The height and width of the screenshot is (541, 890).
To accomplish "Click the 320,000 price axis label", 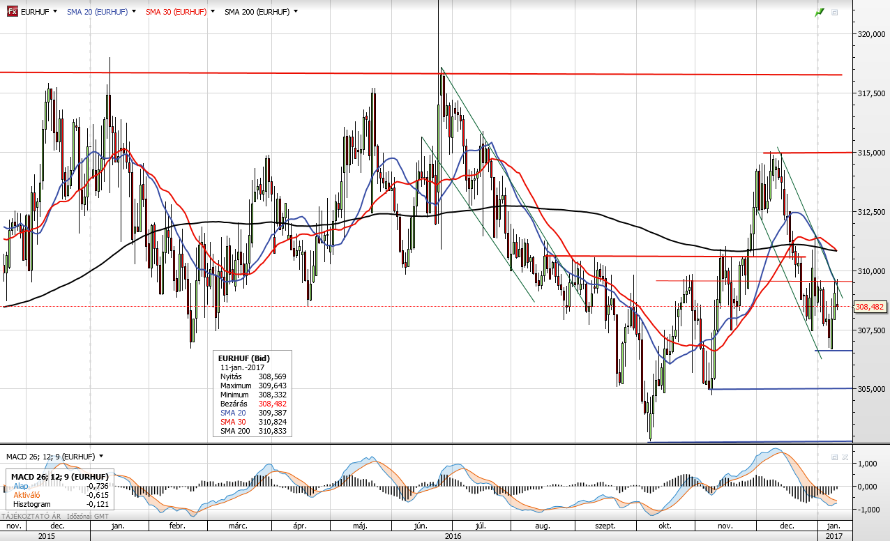I will pyautogui.click(x=870, y=33).
